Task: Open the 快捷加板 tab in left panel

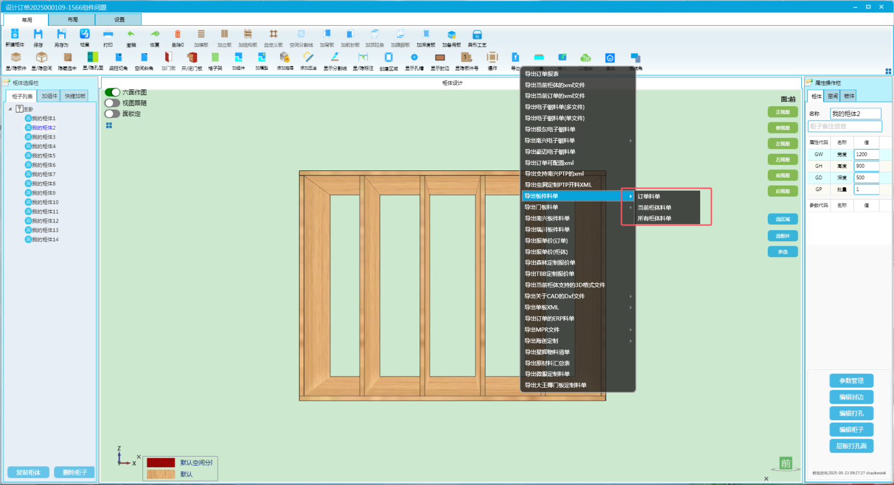Action: click(75, 96)
